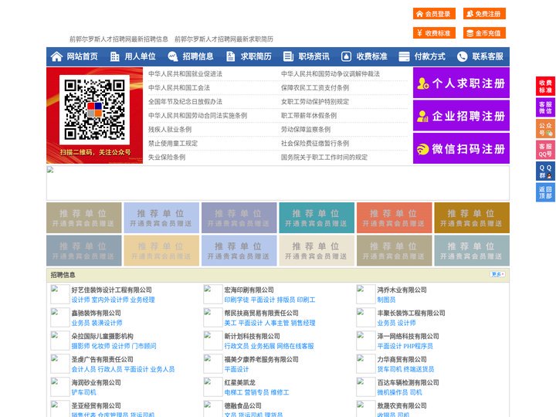Image resolution: width=556 pixels, height=417 pixels.
Task: Open the 用人单位 menu item
Action: (x=140, y=56)
